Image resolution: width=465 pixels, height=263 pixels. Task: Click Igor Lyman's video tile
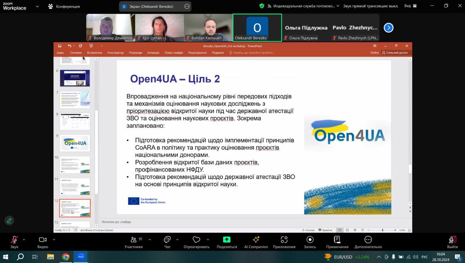pos(159,28)
